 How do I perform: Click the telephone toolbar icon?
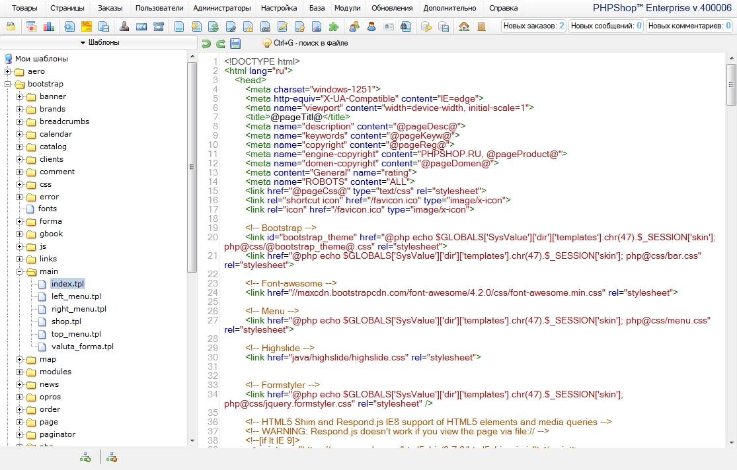159,27
